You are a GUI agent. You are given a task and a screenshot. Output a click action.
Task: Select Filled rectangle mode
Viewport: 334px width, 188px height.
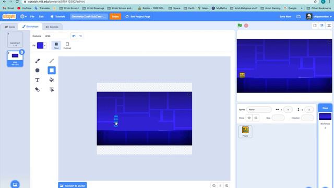56,45
